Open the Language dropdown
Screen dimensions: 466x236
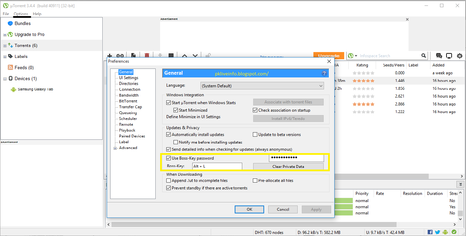(262, 86)
